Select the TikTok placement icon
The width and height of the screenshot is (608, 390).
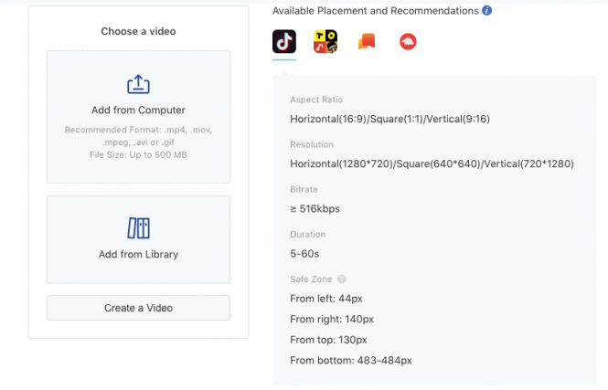pos(284,42)
